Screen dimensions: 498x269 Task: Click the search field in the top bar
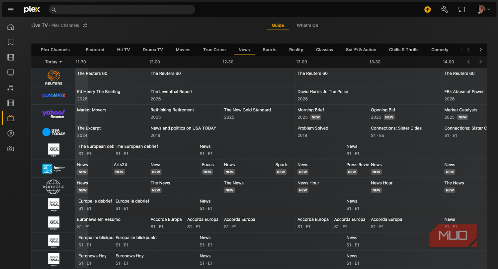[122, 10]
